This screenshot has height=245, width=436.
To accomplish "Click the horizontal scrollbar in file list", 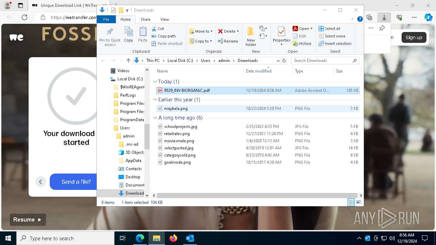I will coord(256,196).
